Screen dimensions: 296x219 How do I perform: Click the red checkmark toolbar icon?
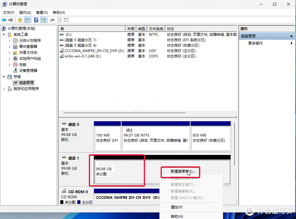coord(59,20)
